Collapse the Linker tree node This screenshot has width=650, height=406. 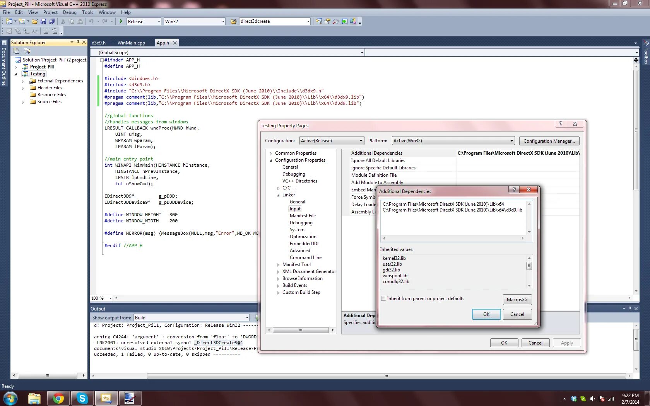[x=278, y=195]
